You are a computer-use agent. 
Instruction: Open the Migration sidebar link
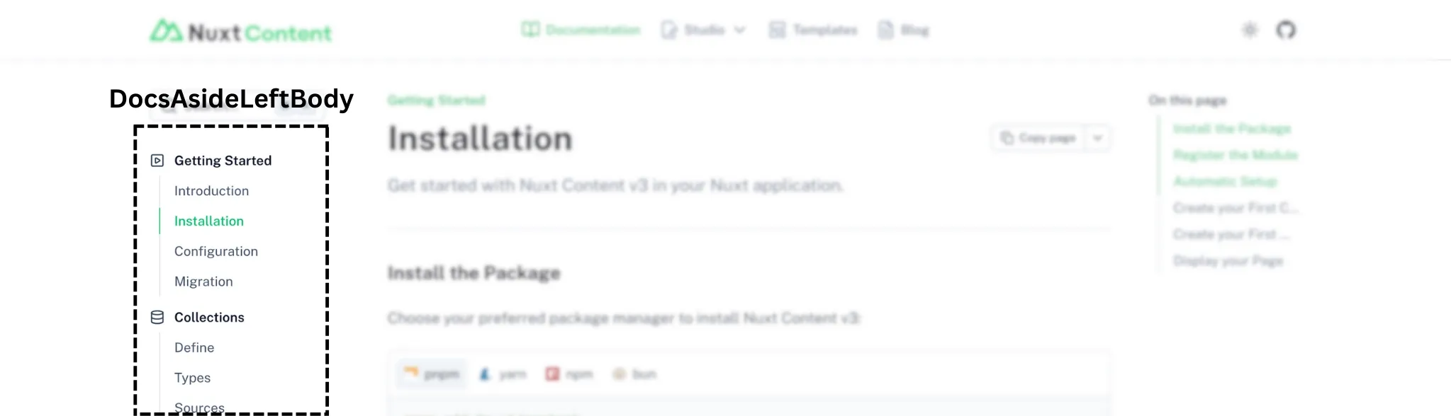(203, 282)
